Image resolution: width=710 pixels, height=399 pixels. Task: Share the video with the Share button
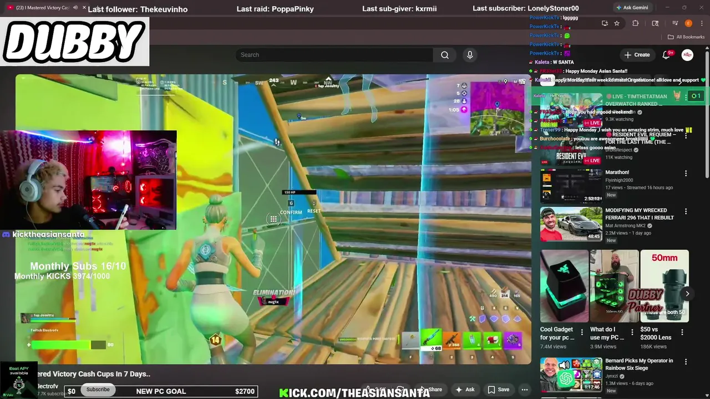(x=432, y=390)
